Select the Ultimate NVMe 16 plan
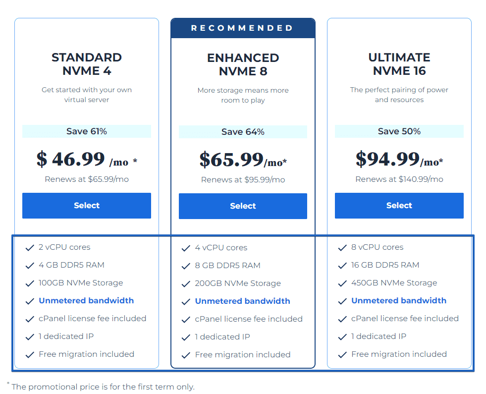This screenshot has height=394, width=486. pos(399,206)
